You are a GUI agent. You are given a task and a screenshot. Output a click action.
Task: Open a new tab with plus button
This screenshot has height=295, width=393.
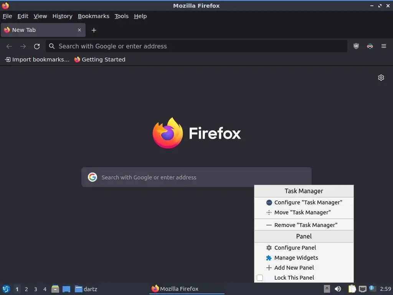coord(94,30)
